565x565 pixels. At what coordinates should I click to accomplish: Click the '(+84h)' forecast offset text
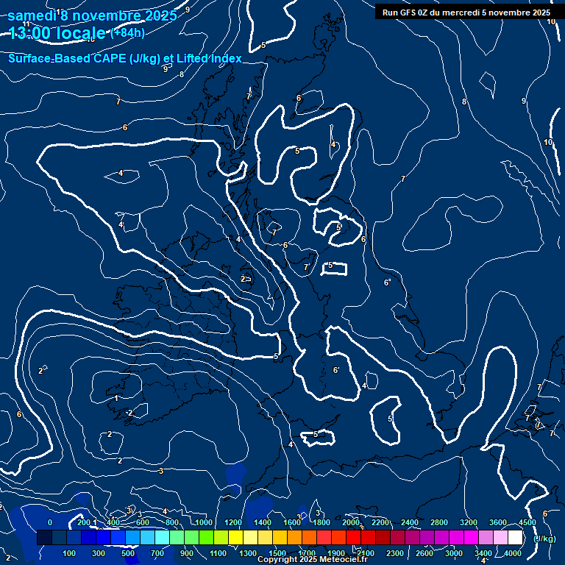coord(127,33)
